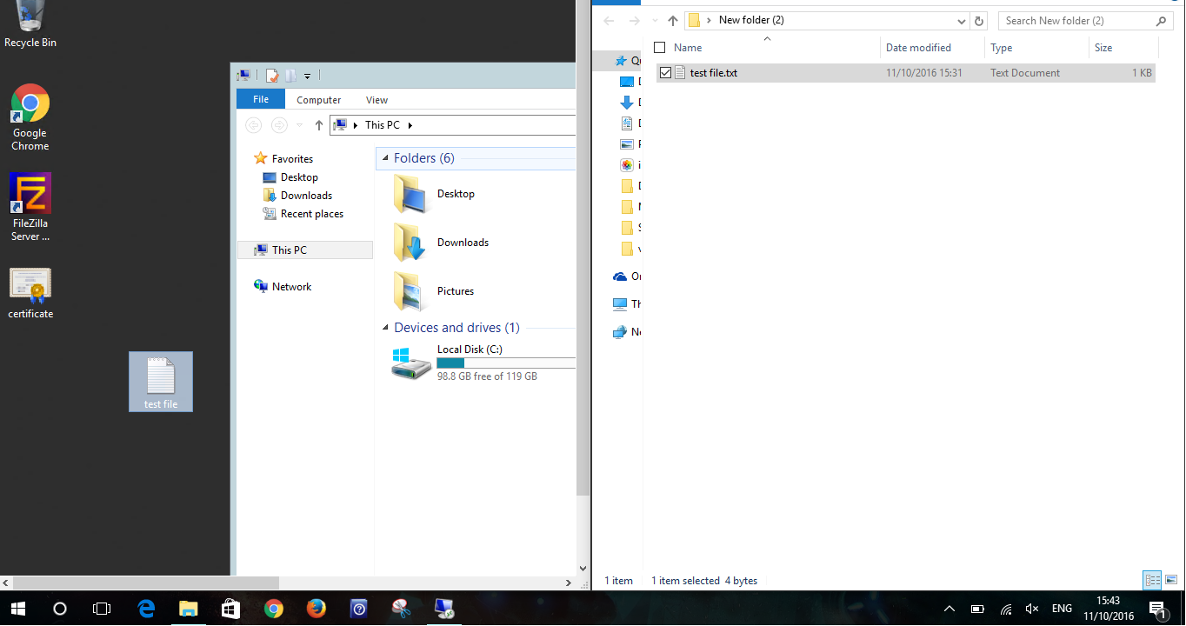This screenshot has width=1186, height=626.
Task: Uncheck the test file.txt checkbox
Action: click(x=665, y=73)
